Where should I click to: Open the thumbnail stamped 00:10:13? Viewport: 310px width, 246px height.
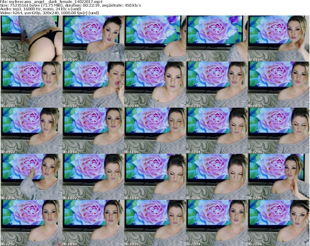(93, 131)
